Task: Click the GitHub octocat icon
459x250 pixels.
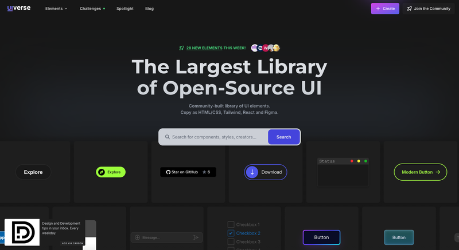Action: coord(168,172)
